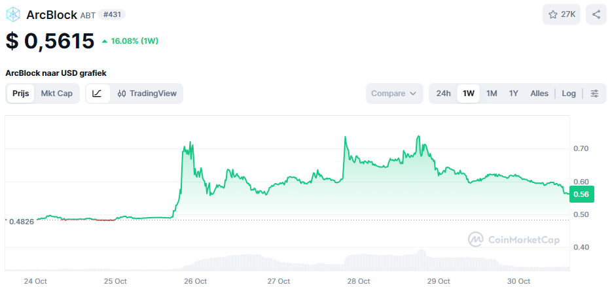The image size is (610, 287).
Task: Open chart settings sliders icon
Action: pyautogui.click(x=594, y=93)
